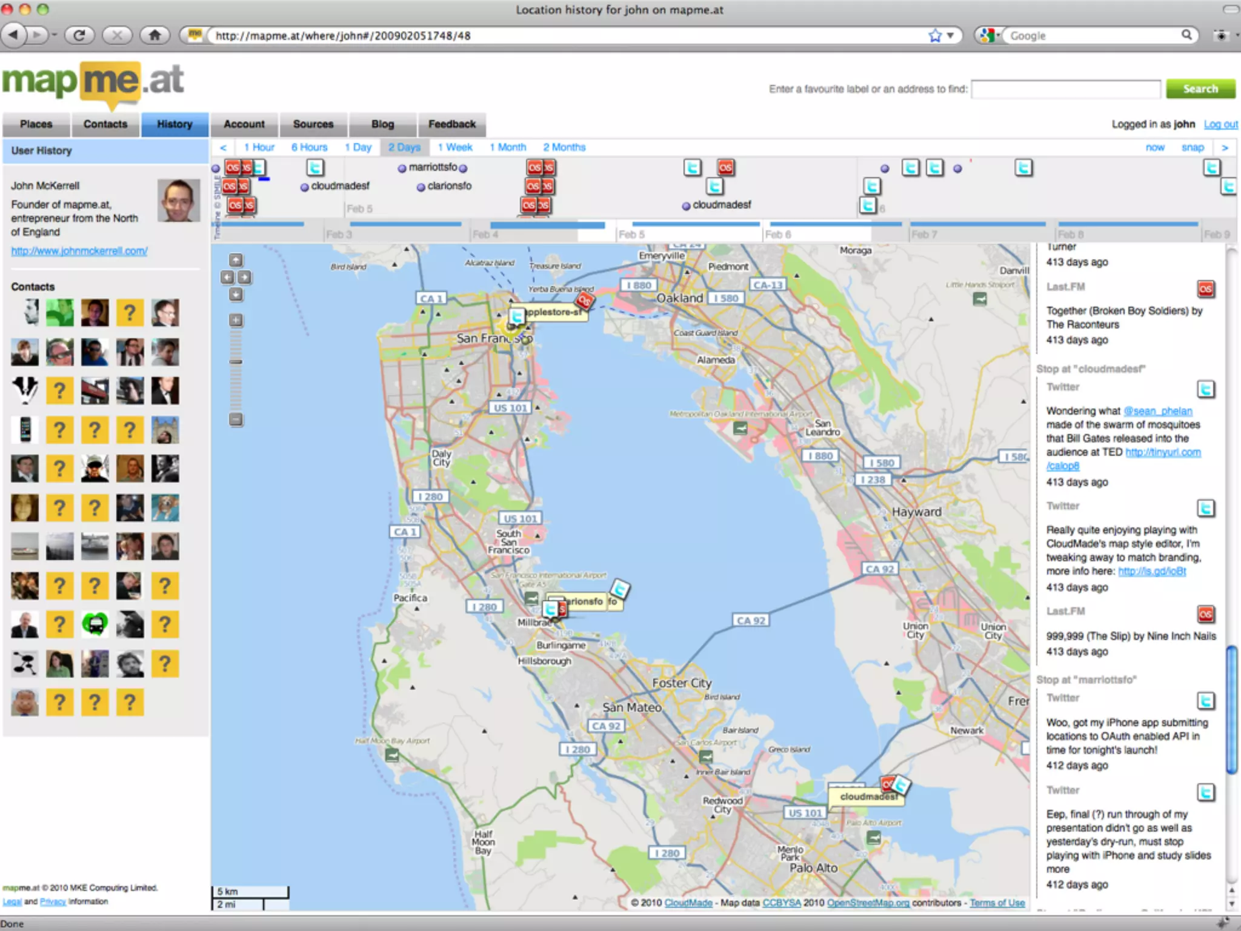Set the timeline range to 6 Hours
The height and width of the screenshot is (931, 1241).
coord(309,147)
